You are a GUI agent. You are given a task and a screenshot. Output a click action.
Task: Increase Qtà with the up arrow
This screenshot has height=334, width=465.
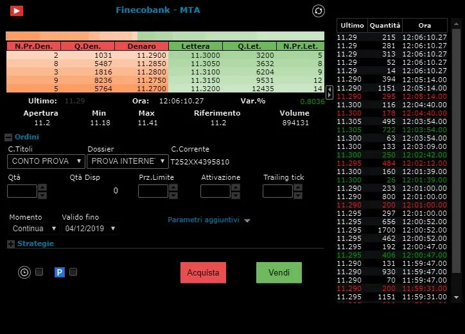pyautogui.click(x=42, y=188)
